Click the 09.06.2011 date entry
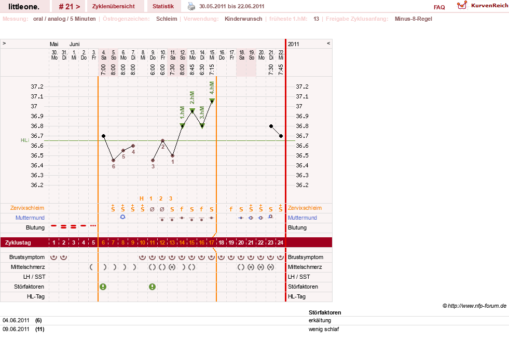Viewport: 509px width, 343px height. pyautogui.click(x=16, y=329)
